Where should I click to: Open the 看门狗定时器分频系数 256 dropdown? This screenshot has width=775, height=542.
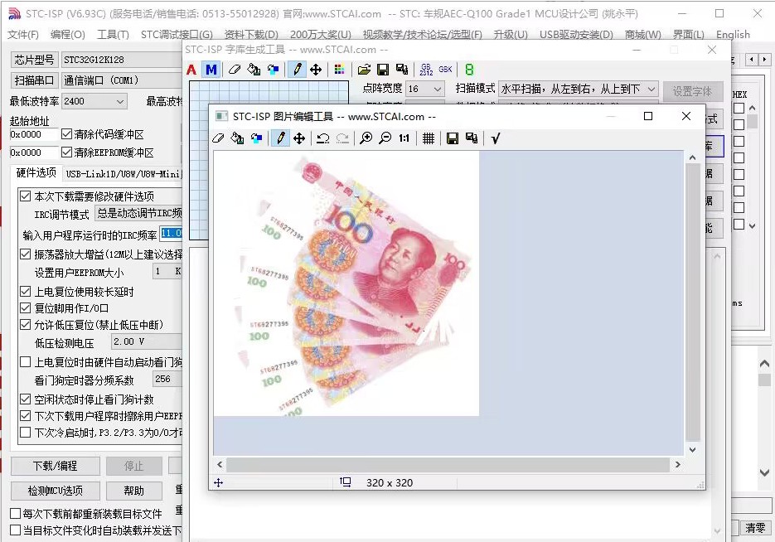pos(167,379)
